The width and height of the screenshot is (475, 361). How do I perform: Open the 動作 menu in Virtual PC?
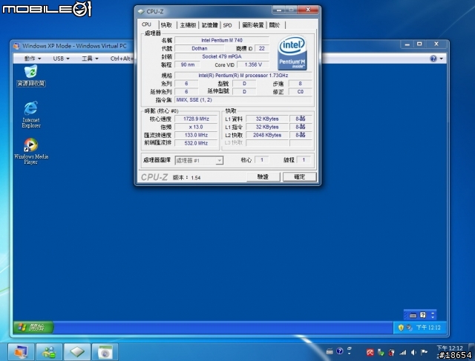[x=33, y=59]
